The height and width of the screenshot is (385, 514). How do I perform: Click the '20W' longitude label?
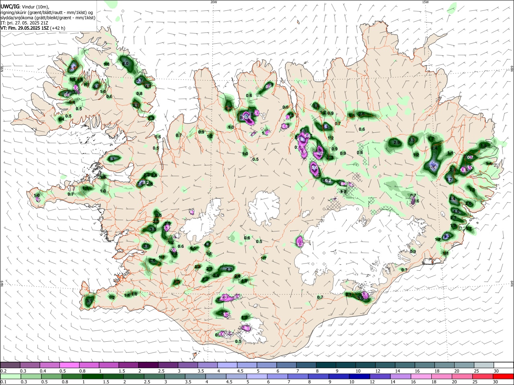coord(214,2)
